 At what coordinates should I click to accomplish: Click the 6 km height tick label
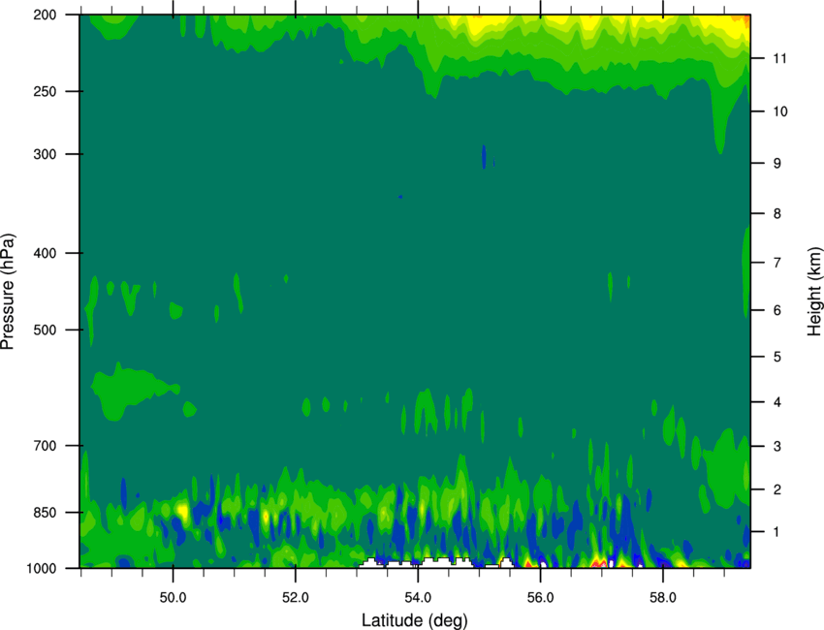pyautogui.click(x=777, y=310)
